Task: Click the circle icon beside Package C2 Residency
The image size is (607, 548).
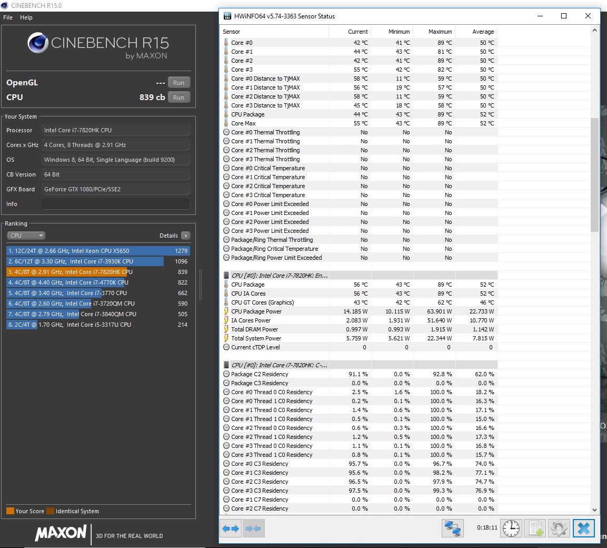Action: click(226, 374)
